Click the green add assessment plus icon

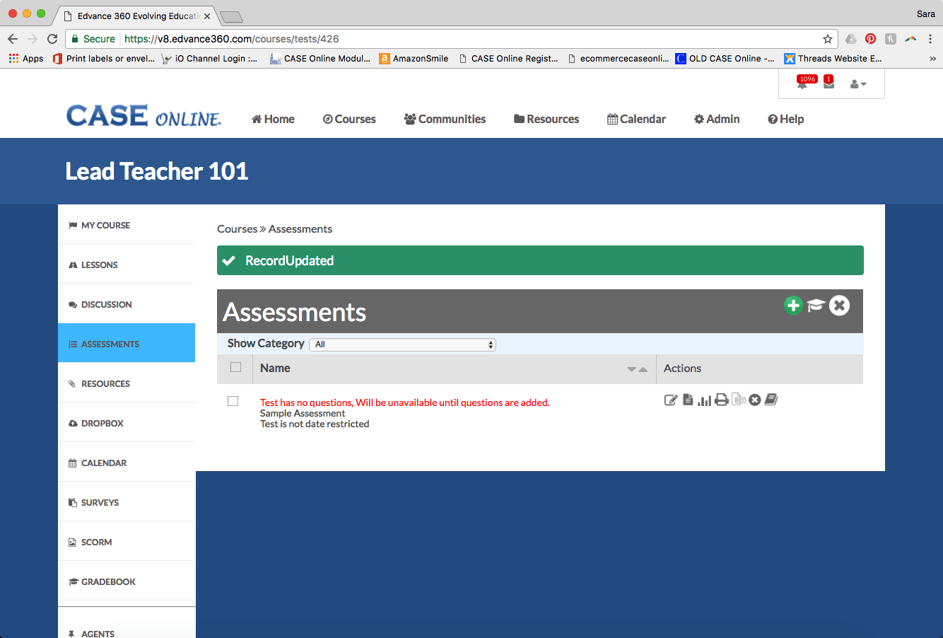[x=793, y=306]
